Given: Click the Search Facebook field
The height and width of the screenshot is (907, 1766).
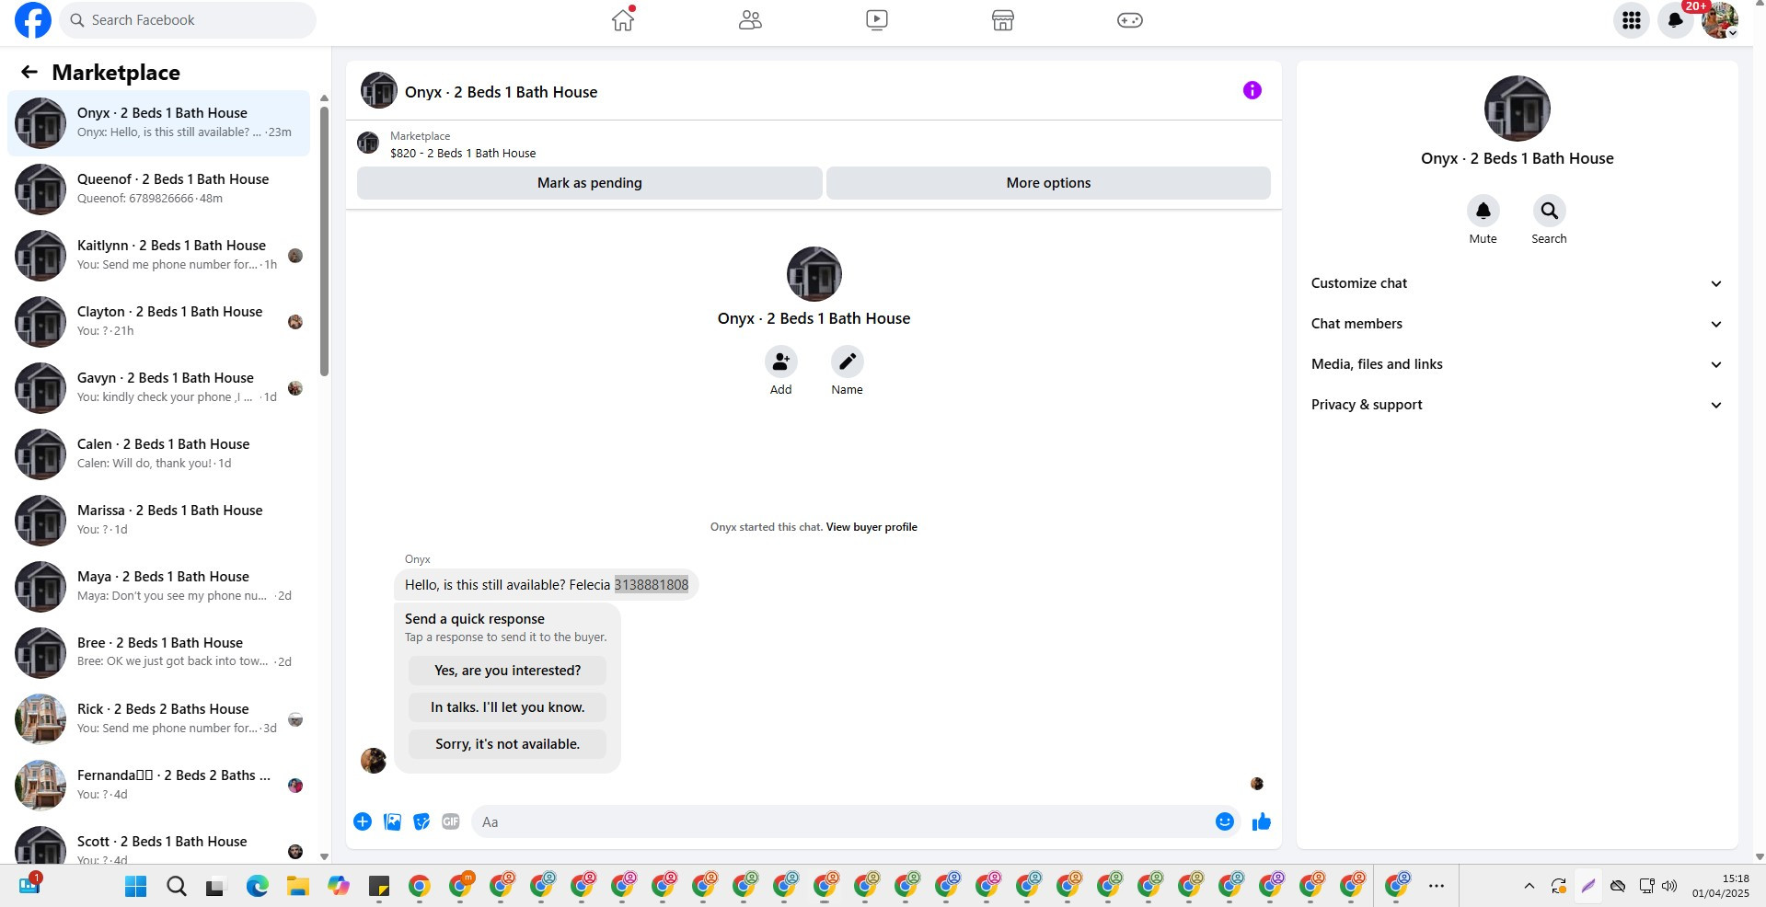Looking at the screenshot, I should click(188, 20).
